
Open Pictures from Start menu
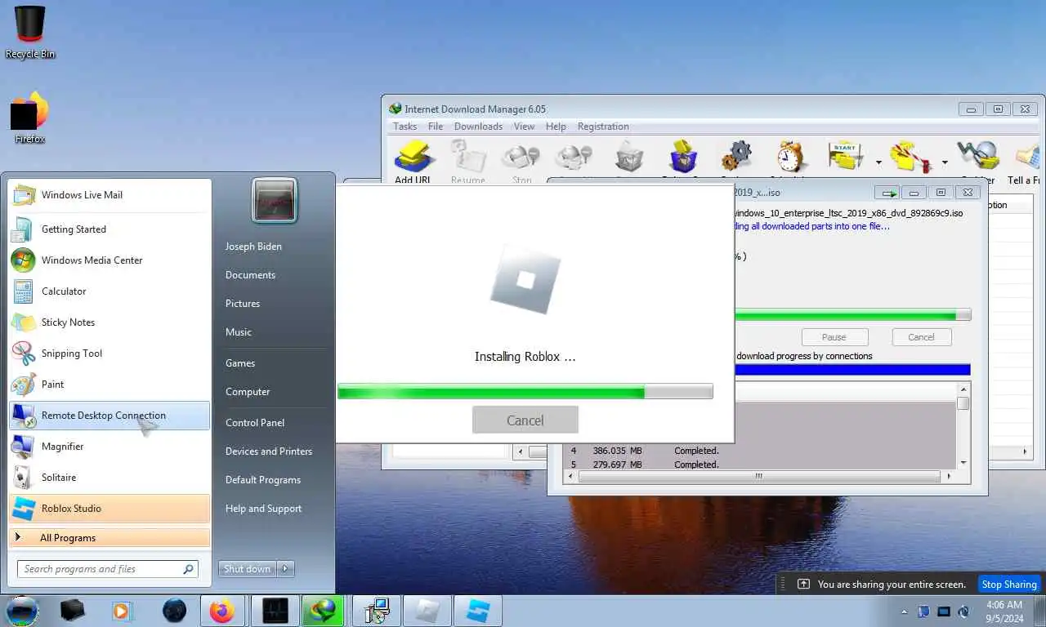point(243,304)
